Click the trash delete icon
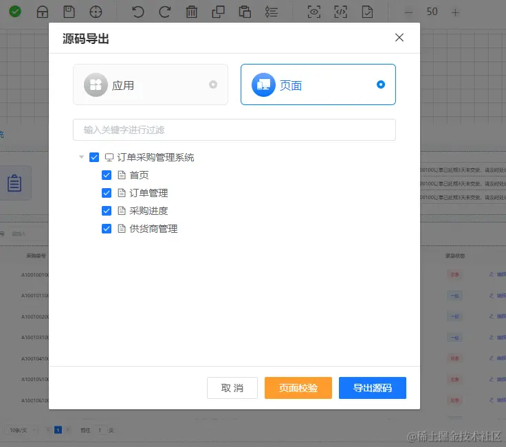This screenshot has height=447, width=506. (191, 12)
